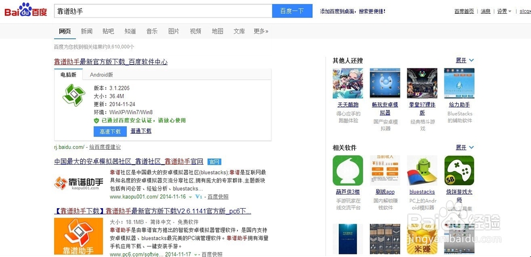Open dropdown arrow next to pc6.com date

(x=195, y=254)
